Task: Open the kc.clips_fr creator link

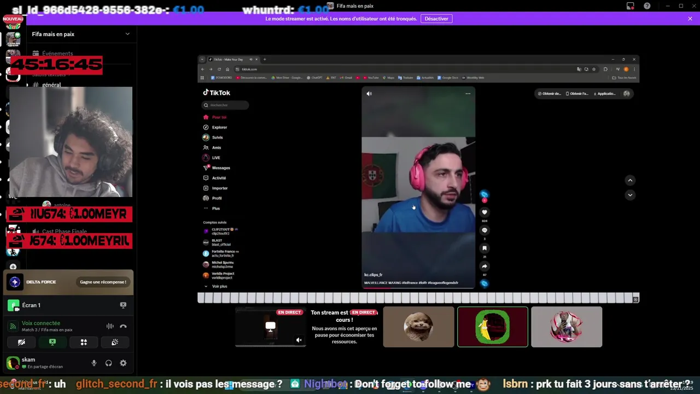Action: tap(374, 275)
